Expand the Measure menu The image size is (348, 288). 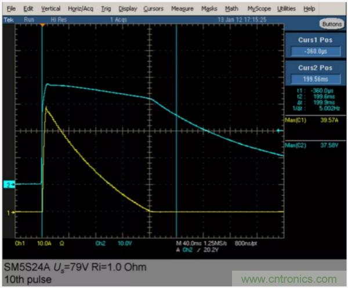pos(182,9)
